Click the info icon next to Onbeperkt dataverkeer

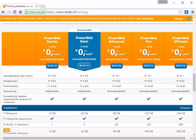click(x=4, y=119)
